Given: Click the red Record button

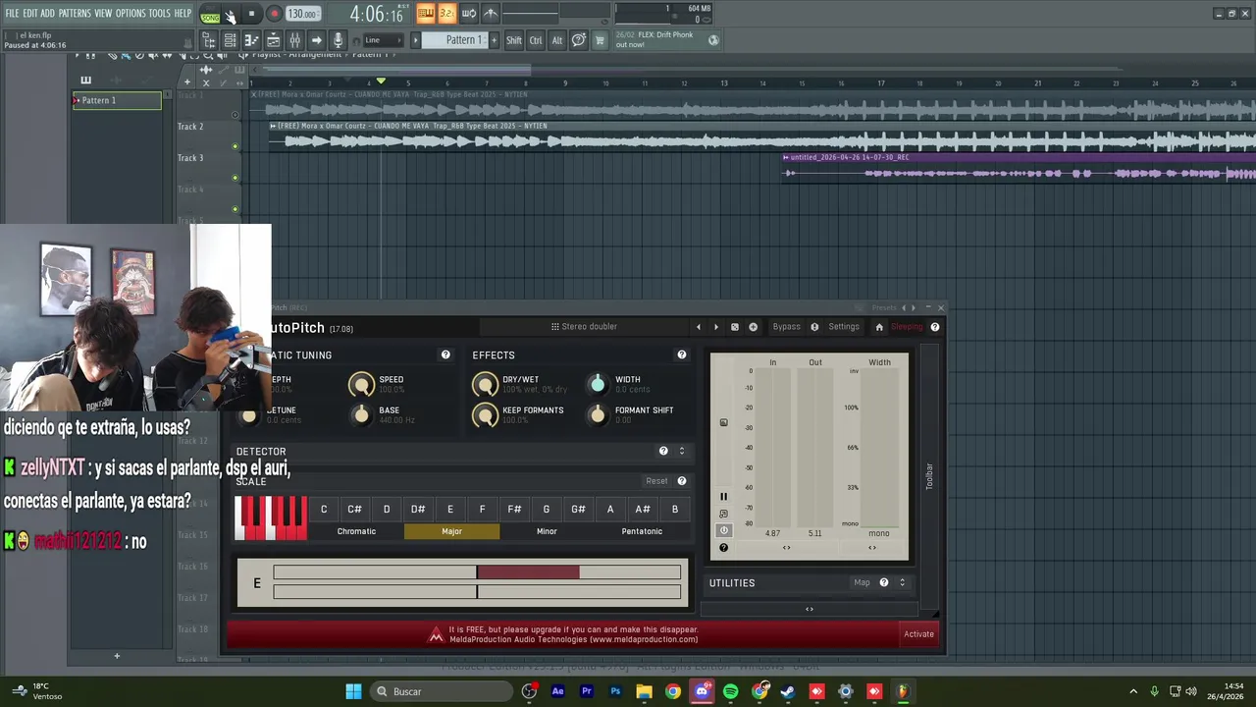Looking at the screenshot, I should pos(274,14).
